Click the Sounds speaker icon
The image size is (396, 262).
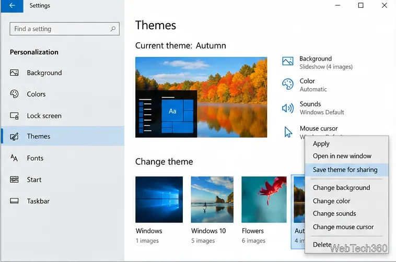coord(288,108)
